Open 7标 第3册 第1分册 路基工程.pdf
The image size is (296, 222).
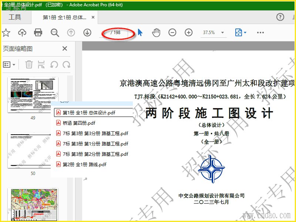pyautogui.click(x=92, y=144)
